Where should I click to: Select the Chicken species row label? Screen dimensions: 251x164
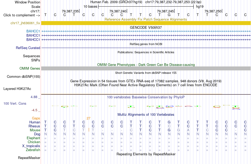[34, 142]
